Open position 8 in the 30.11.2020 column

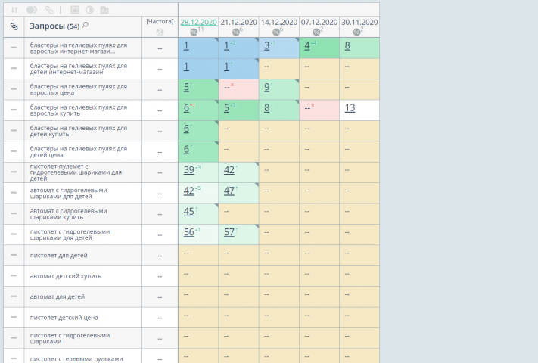point(347,45)
